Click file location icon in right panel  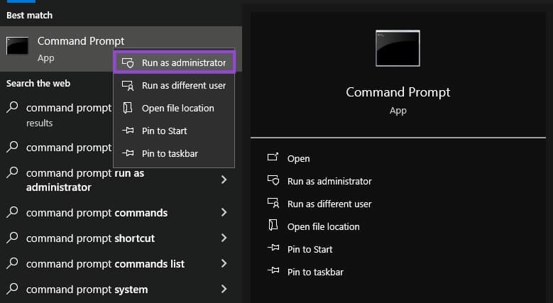pos(273,225)
